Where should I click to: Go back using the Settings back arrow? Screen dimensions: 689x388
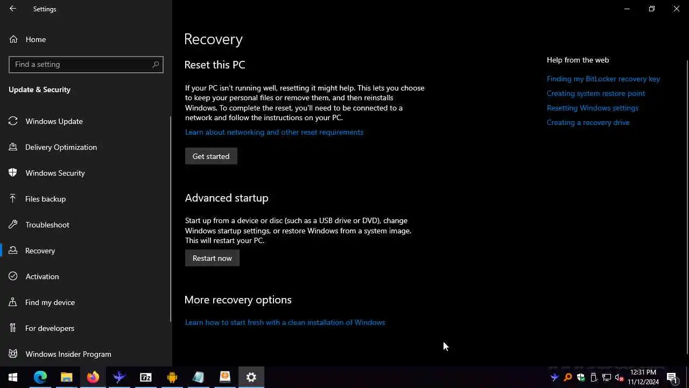(x=13, y=9)
